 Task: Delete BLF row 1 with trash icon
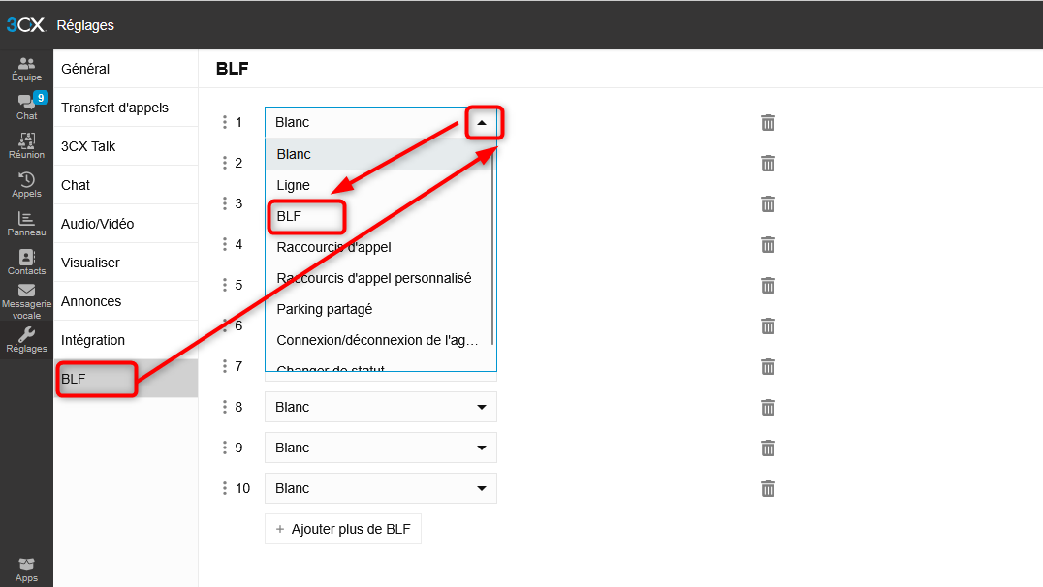pyautogui.click(x=768, y=122)
